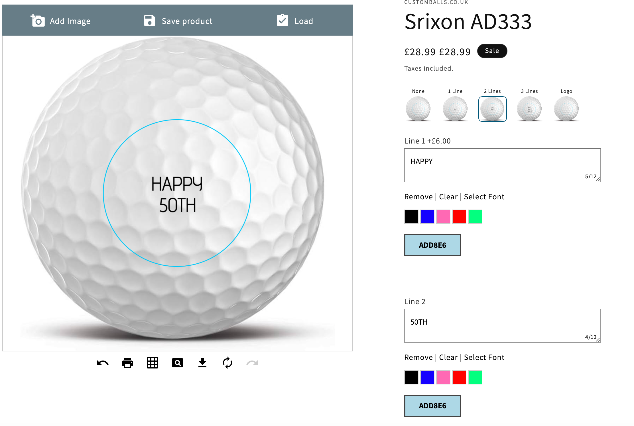
Task: Open Select Font for Line 1
Action: tap(484, 197)
